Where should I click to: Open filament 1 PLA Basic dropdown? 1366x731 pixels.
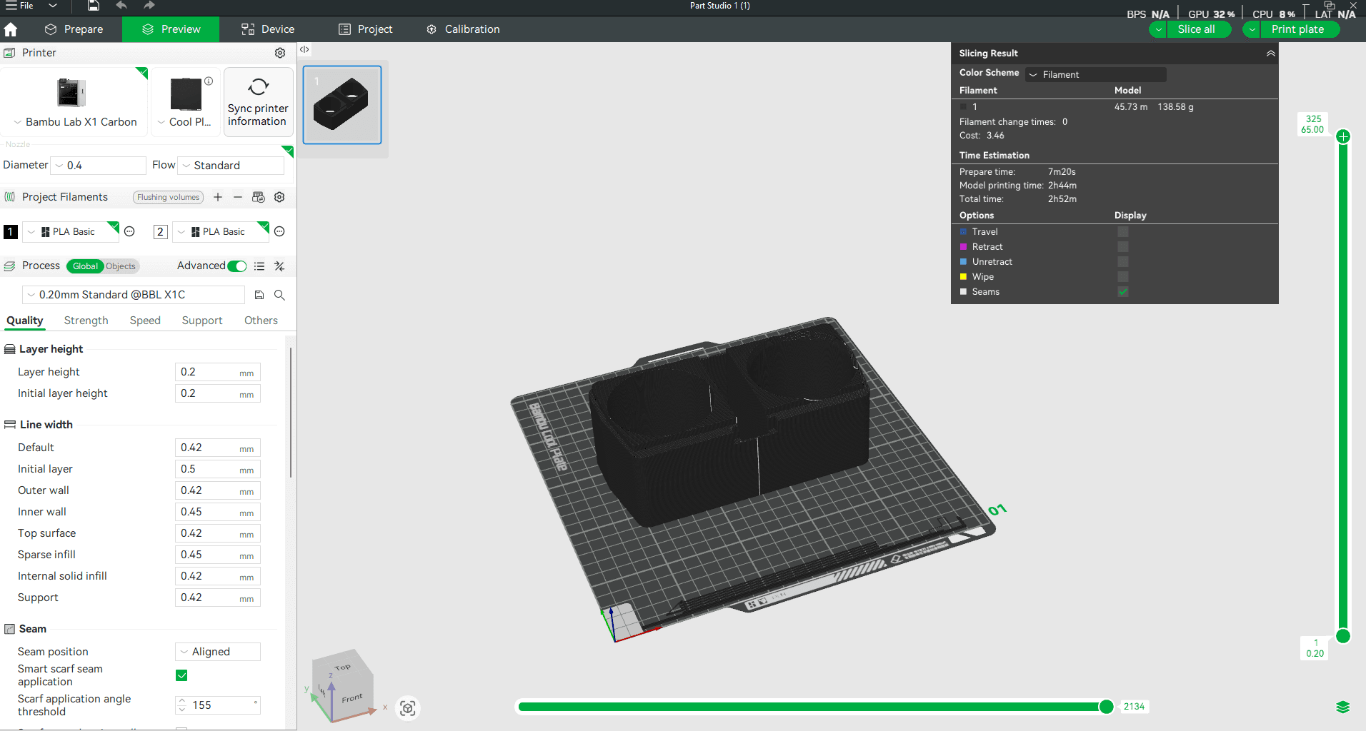pyautogui.click(x=70, y=232)
